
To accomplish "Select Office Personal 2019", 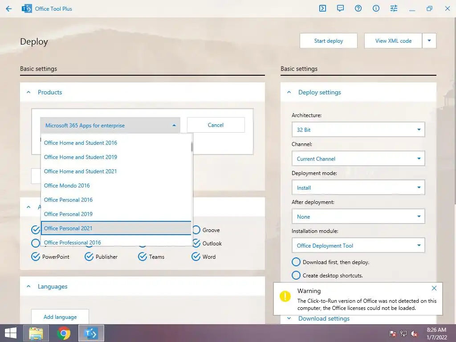I will pos(116,214).
